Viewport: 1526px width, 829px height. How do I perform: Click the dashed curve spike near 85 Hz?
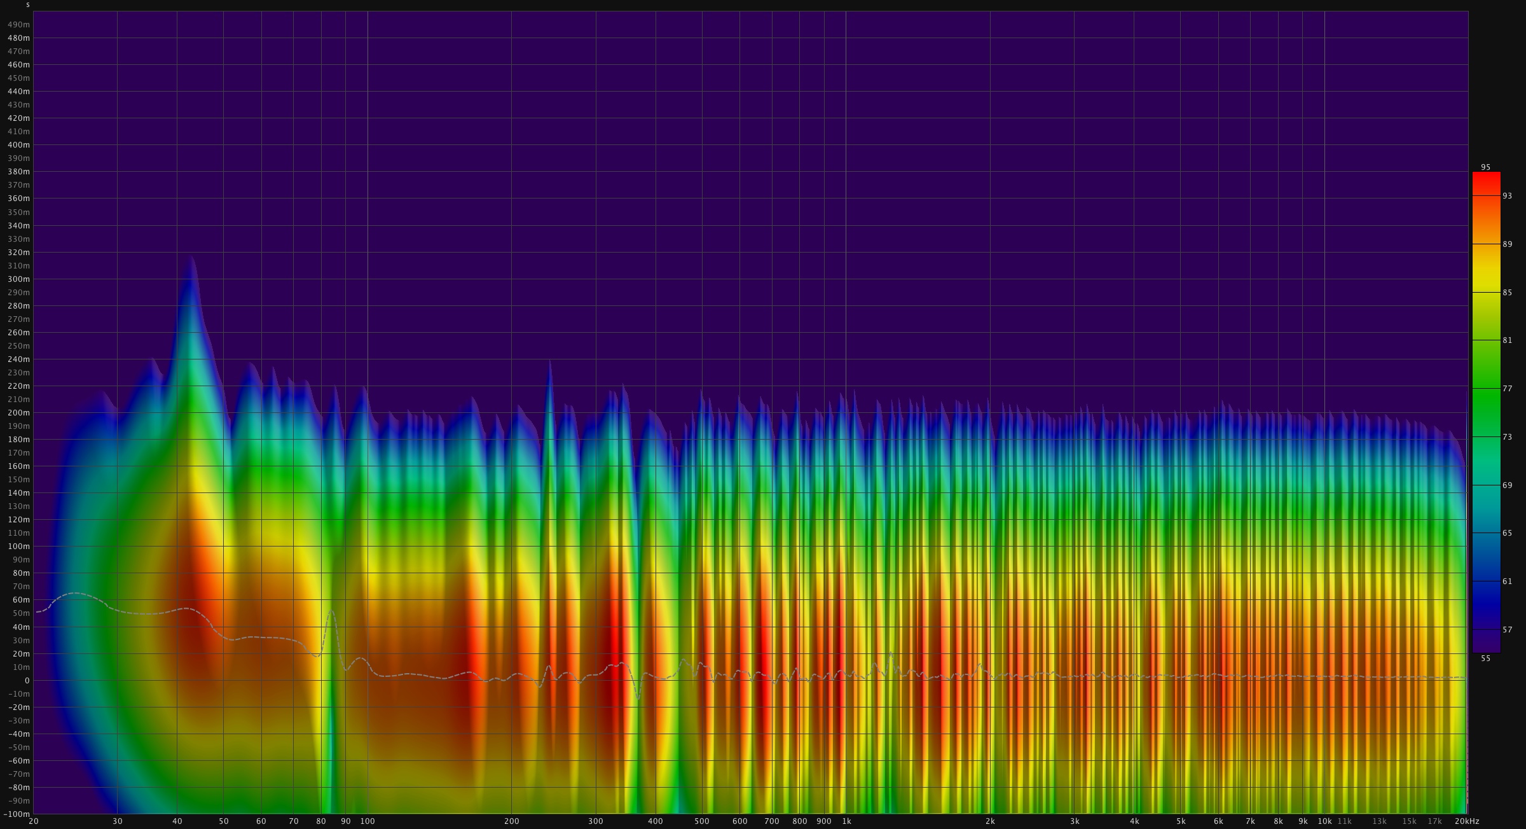331,612
